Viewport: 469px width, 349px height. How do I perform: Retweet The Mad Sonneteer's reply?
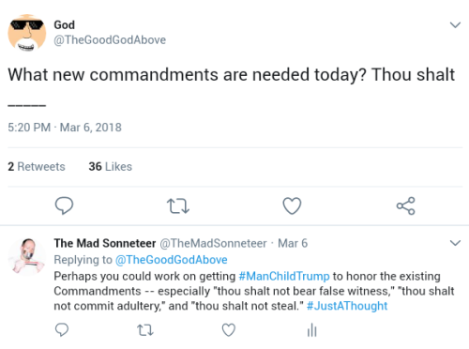pos(145,330)
